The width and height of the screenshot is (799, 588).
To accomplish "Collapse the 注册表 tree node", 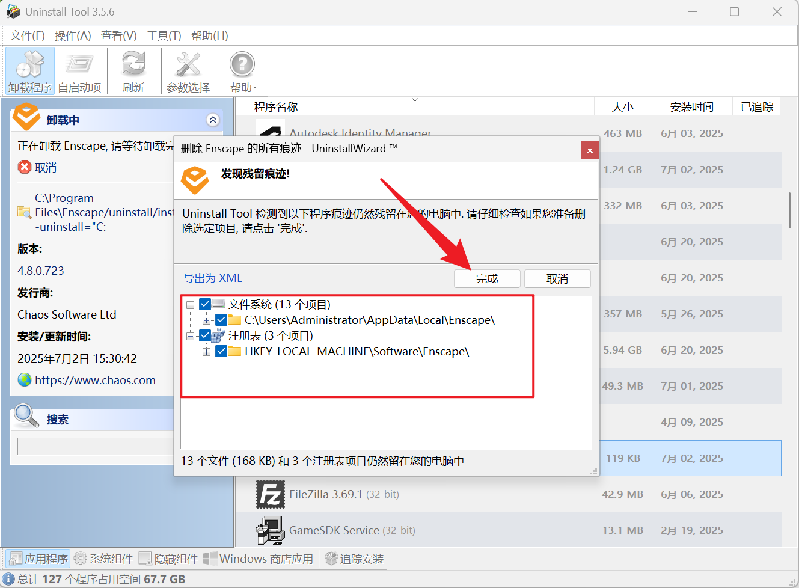I will 190,336.
